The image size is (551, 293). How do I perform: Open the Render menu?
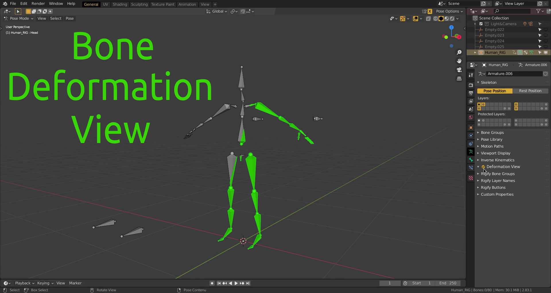(x=38, y=4)
